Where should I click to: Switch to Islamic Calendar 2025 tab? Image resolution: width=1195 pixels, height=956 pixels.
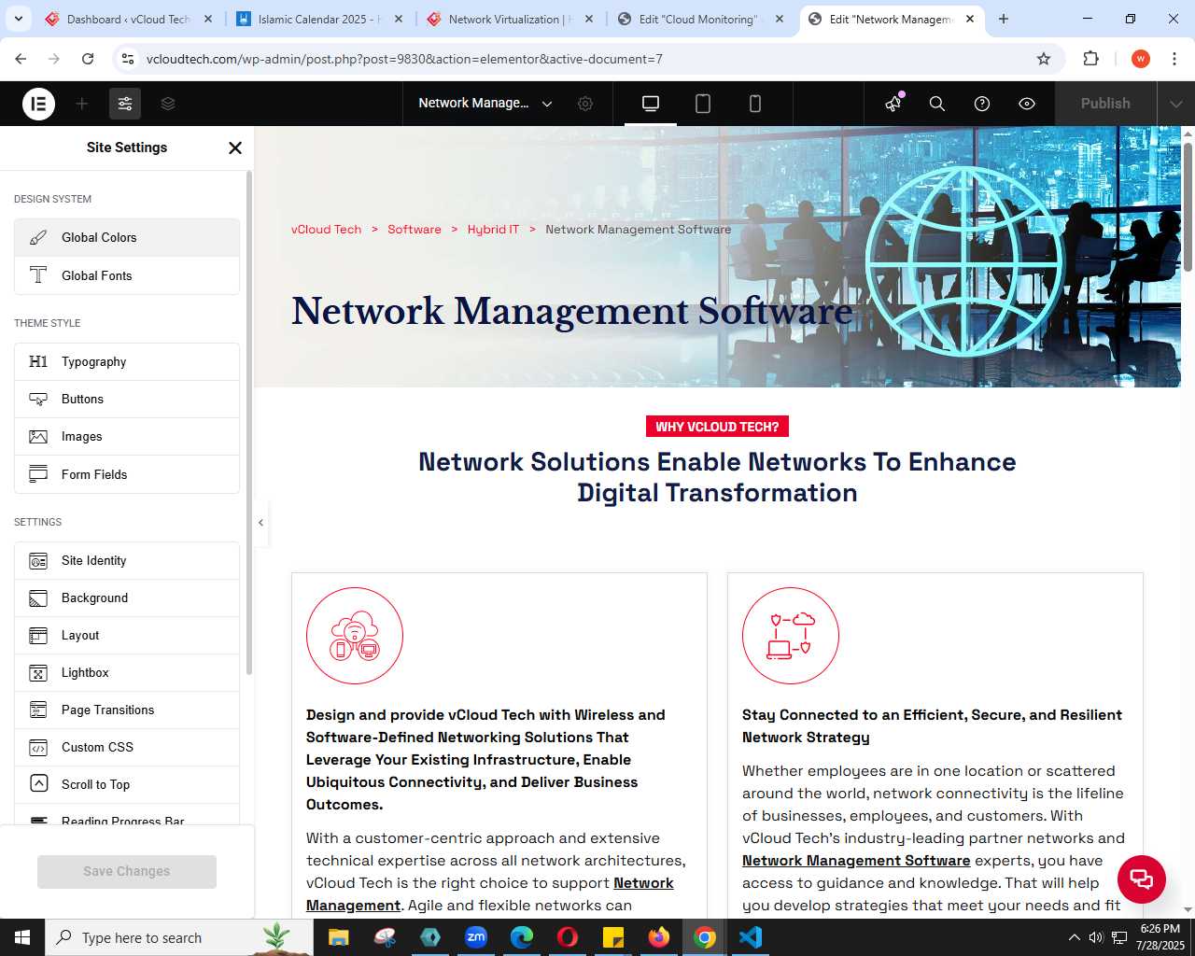pyautogui.click(x=317, y=19)
